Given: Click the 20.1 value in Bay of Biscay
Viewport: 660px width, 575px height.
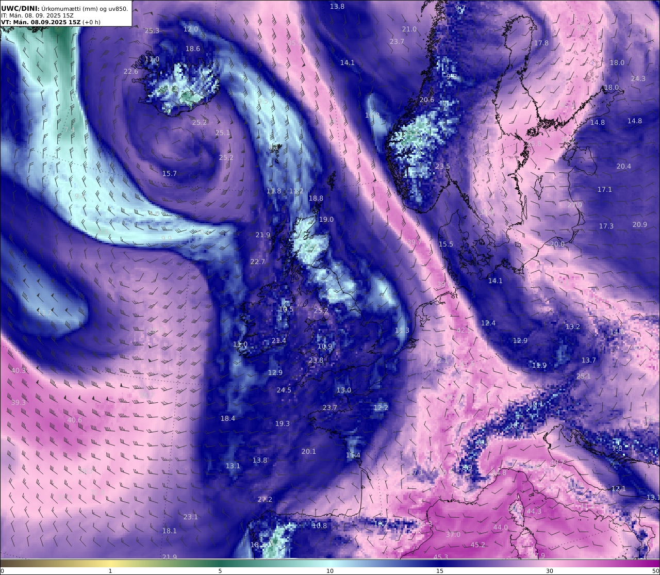Looking at the screenshot, I should point(309,452).
